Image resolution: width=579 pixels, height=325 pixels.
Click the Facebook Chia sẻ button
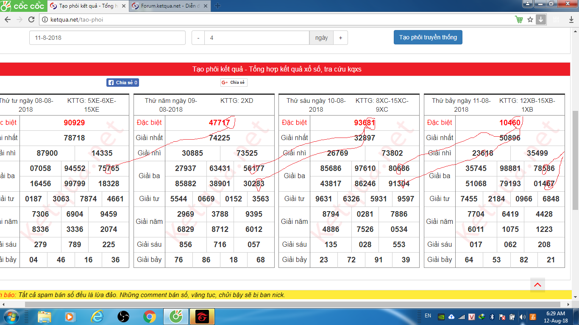(122, 83)
